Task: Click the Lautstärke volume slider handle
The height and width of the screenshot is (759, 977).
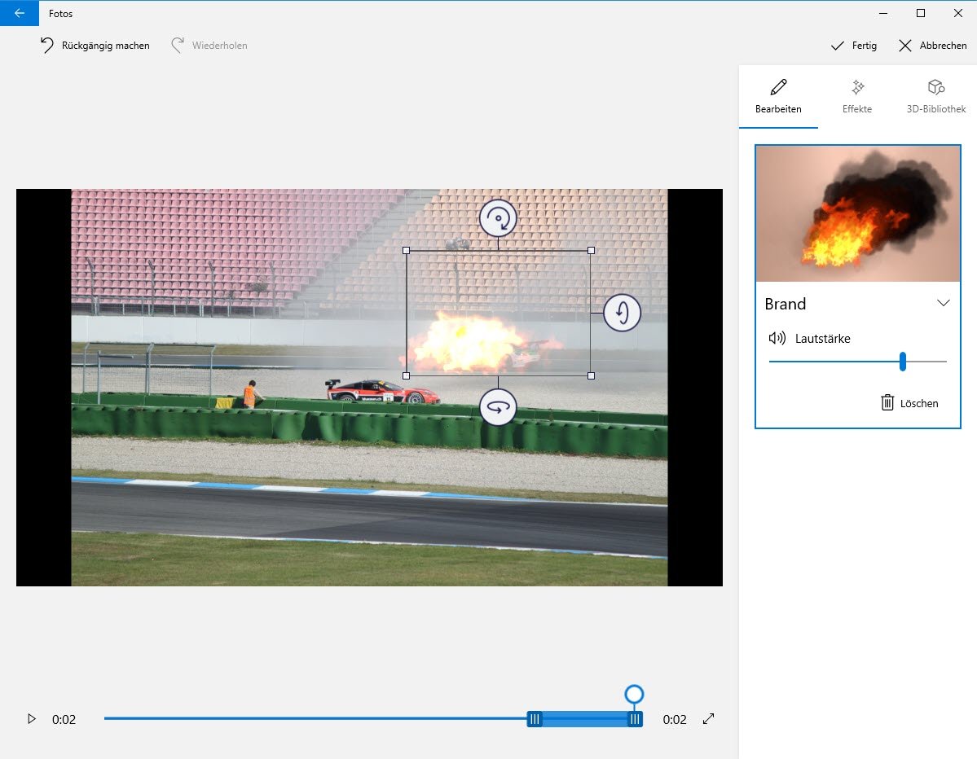Action: click(903, 362)
